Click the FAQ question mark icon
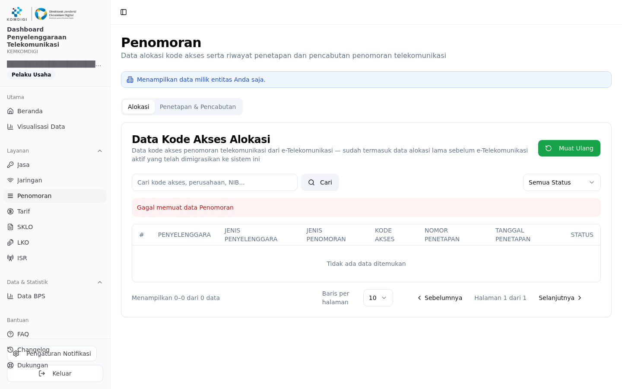 (x=10, y=334)
